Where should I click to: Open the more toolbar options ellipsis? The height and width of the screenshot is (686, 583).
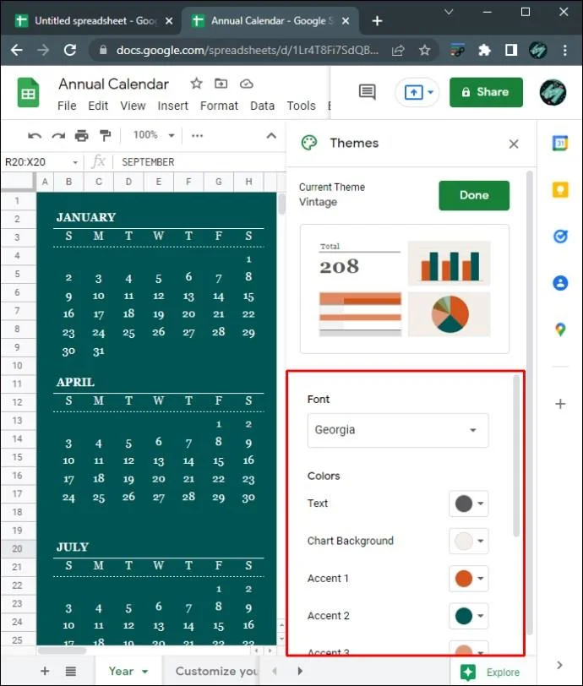click(198, 136)
